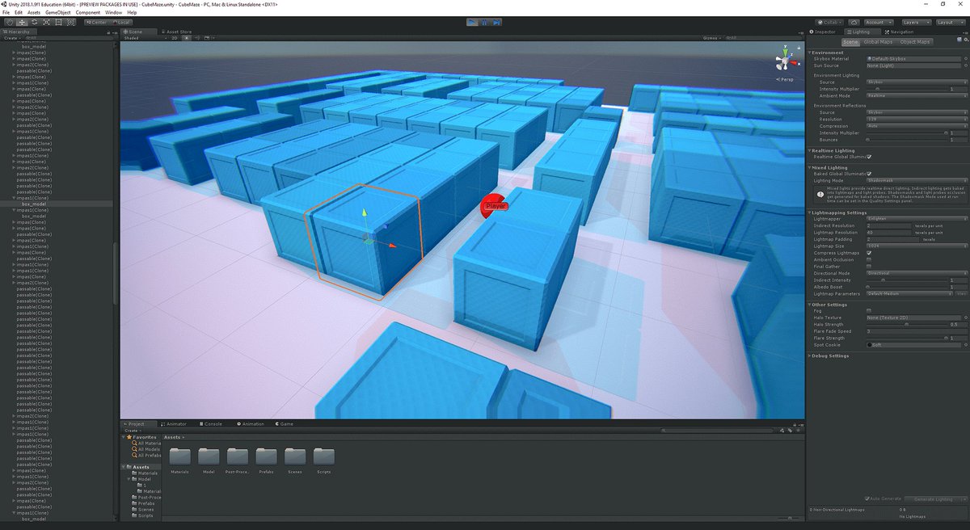Open the Account dropdown
970x530 pixels.
[879, 22]
